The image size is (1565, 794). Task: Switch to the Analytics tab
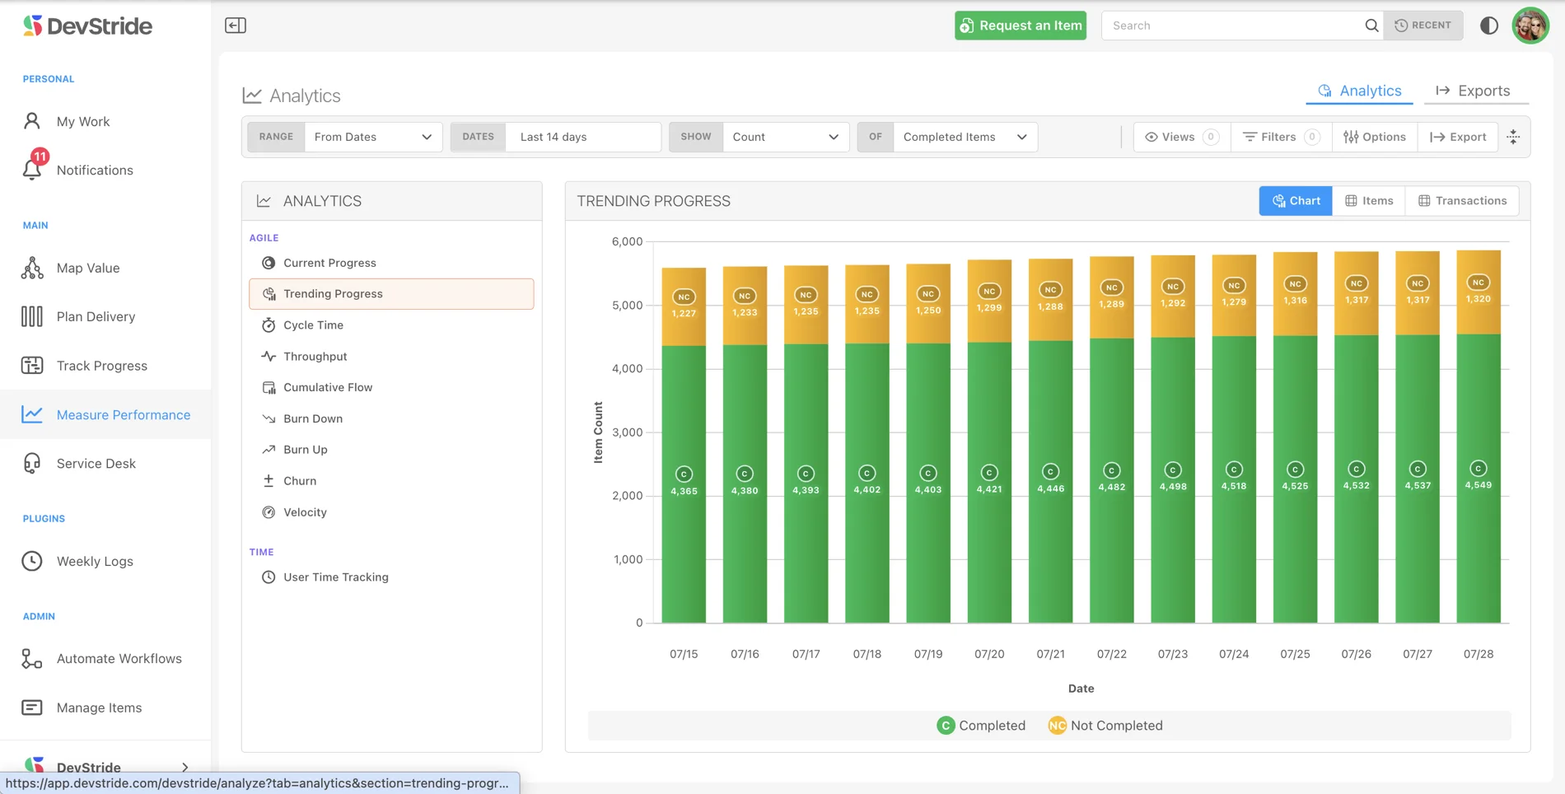click(x=1360, y=91)
